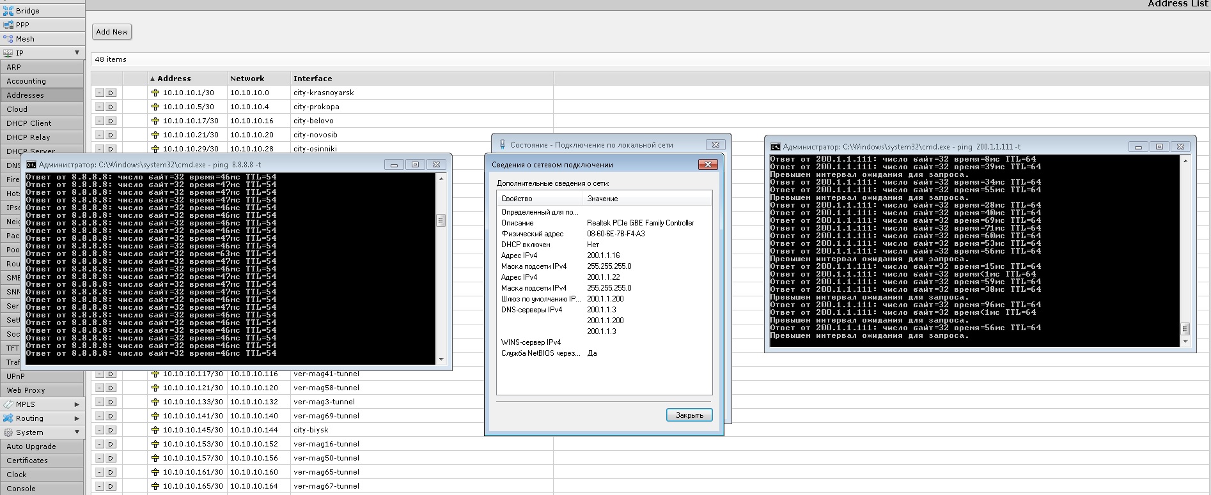The width and height of the screenshot is (1211, 495).
Task: Disable address 10.10.10.121/30 with D button
Action: (x=111, y=388)
